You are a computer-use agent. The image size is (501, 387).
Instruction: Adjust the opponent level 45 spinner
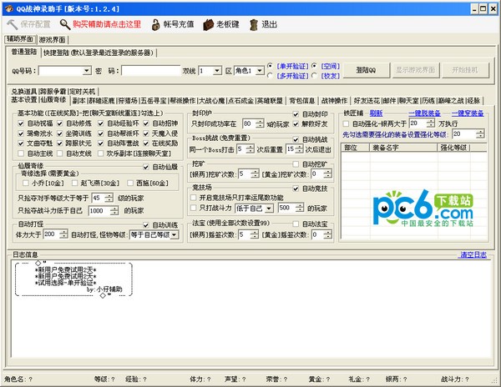tap(109, 199)
